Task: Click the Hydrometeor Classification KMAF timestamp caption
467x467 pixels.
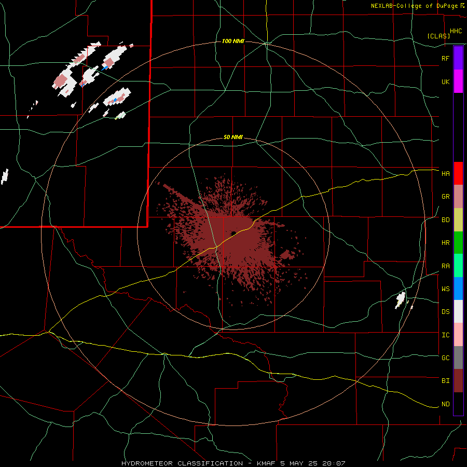Action: click(x=233, y=463)
